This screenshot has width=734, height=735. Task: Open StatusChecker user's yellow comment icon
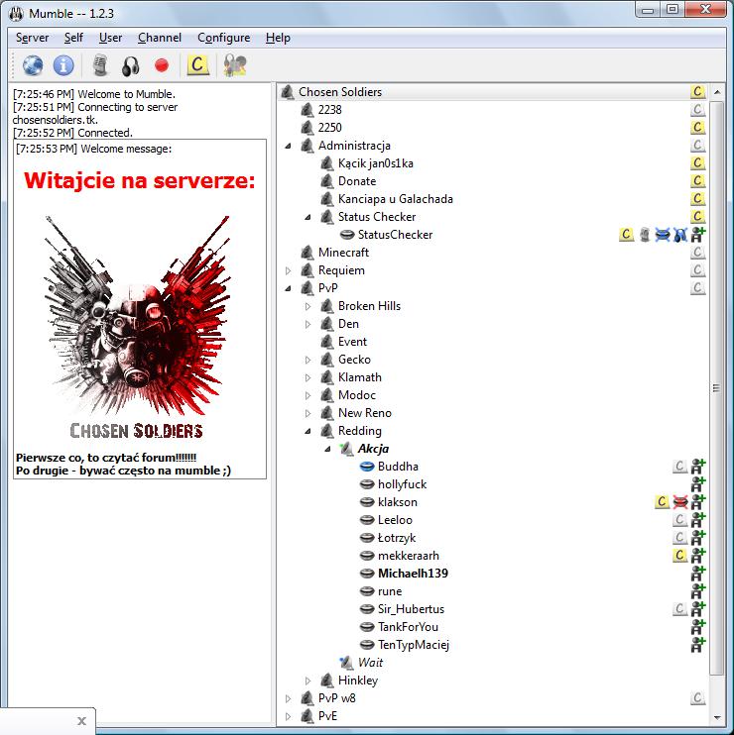click(x=627, y=234)
